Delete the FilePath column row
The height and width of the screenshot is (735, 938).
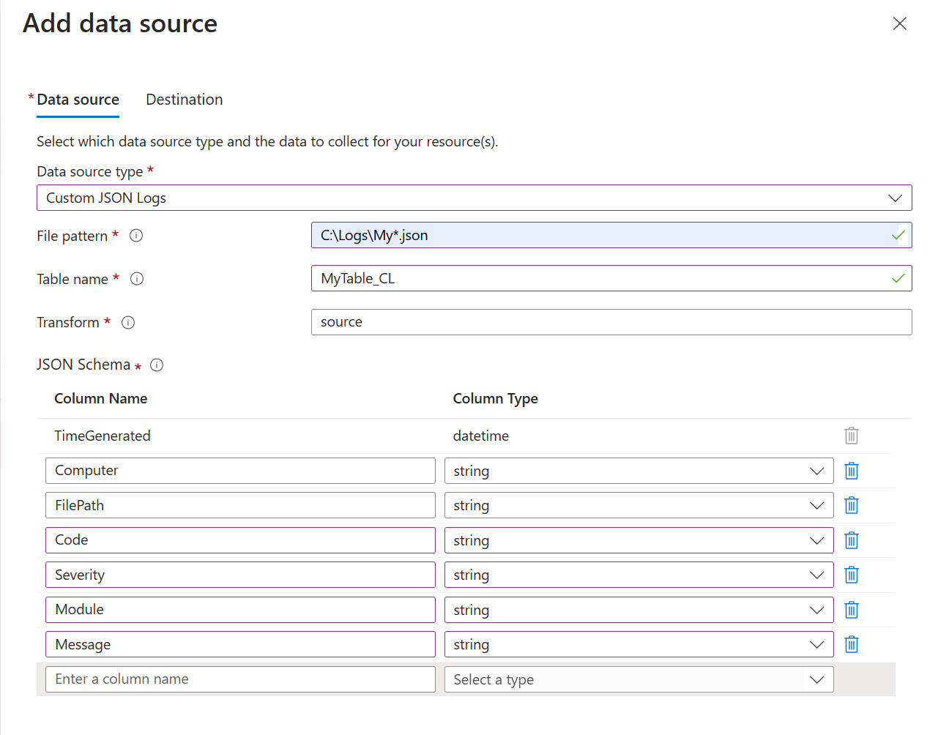pyautogui.click(x=851, y=505)
